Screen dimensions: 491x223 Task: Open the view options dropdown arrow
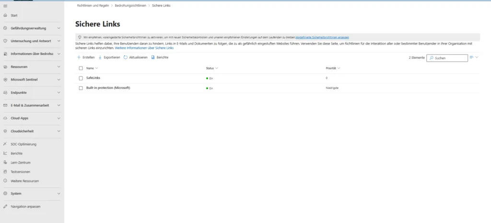(x=477, y=57)
